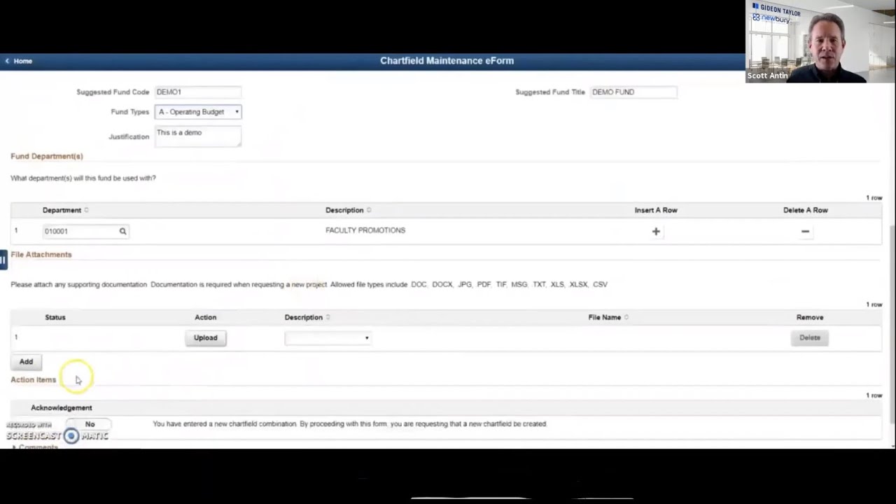The width and height of the screenshot is (896, 504).
Task: Open the Fund Types dropdown
Action: (x=198, y=112)
